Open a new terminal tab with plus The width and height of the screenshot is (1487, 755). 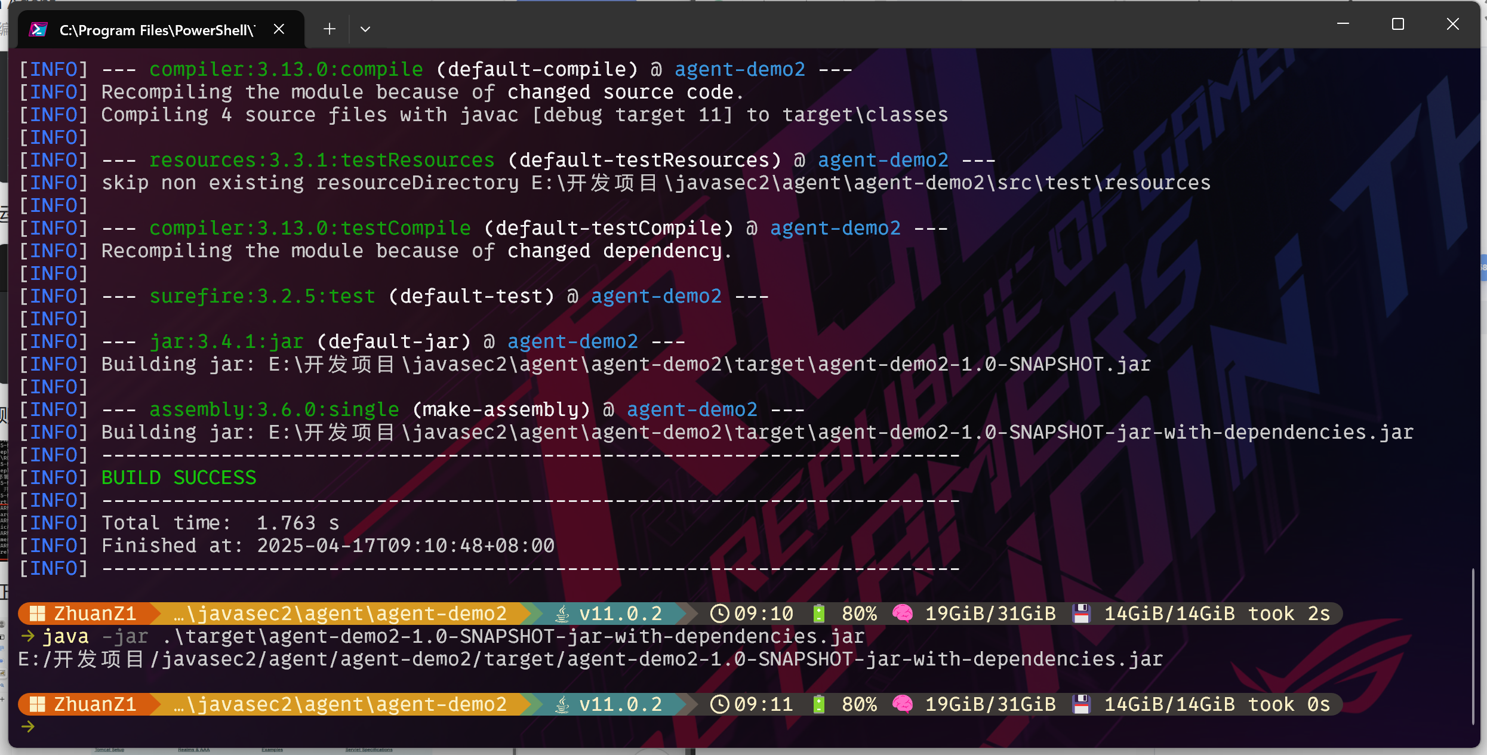point(329,29)
